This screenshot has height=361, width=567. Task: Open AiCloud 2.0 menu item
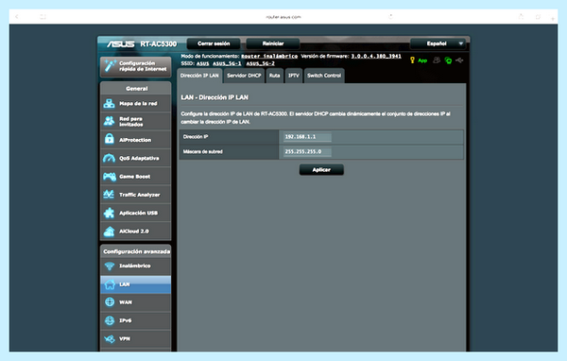(x=135, y=232)
